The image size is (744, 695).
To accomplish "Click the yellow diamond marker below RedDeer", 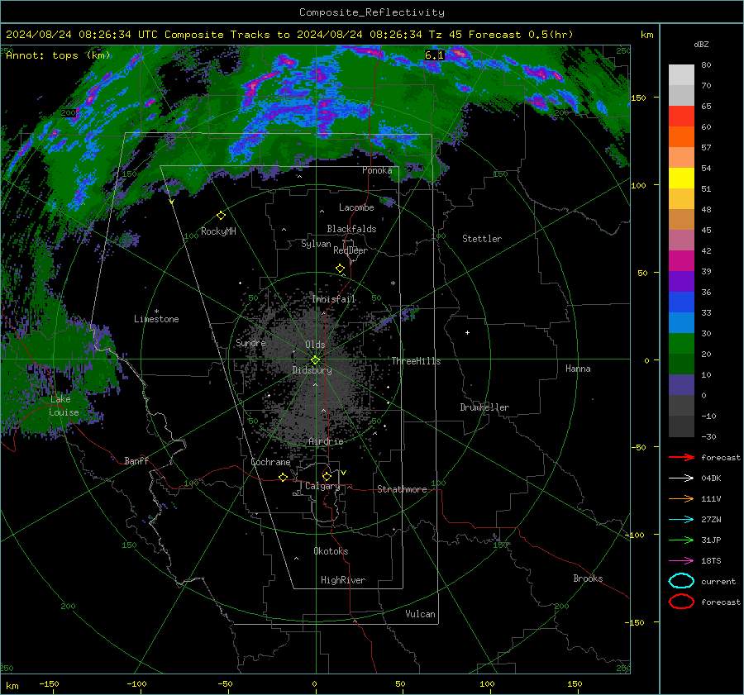I will (340, 269).
